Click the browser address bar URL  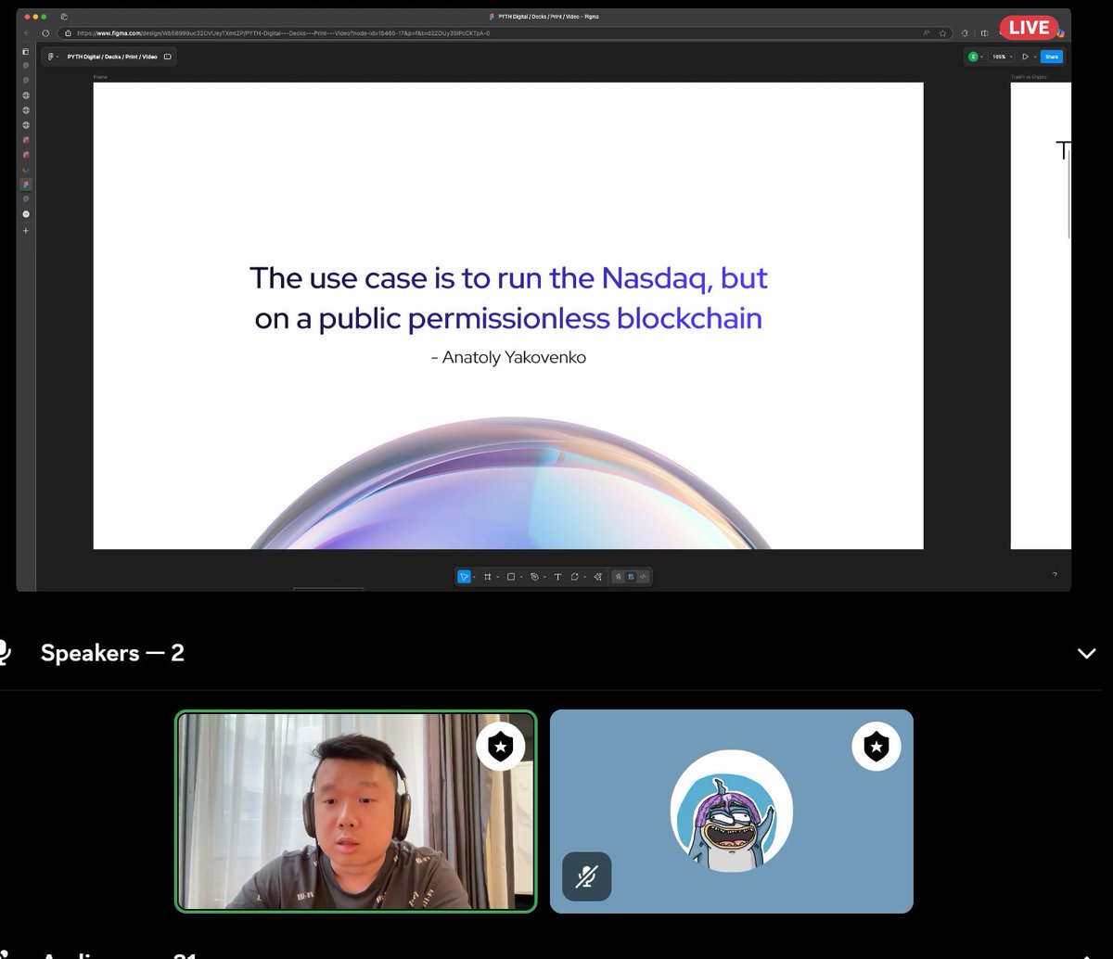tap(285, 32)
